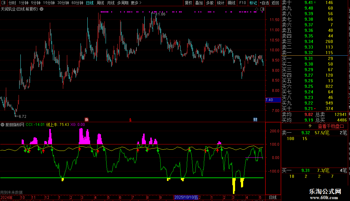
Task: Expand the 更多 period options
Action: (x=136, y=3)
